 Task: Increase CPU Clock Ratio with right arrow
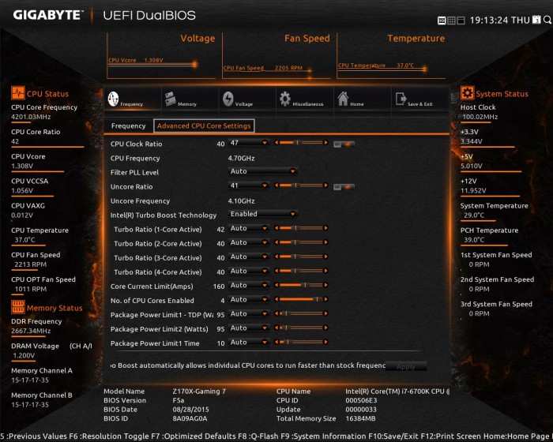[x=325, y=143]
